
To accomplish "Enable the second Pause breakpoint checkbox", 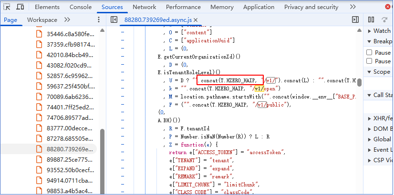I will [x=369, y=61].
